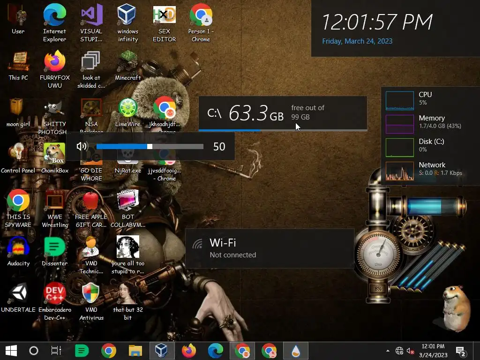Viewport: 480px width, 360px height.
Task: Open Cortana search circle on taskbar
Action: point(34,351)
